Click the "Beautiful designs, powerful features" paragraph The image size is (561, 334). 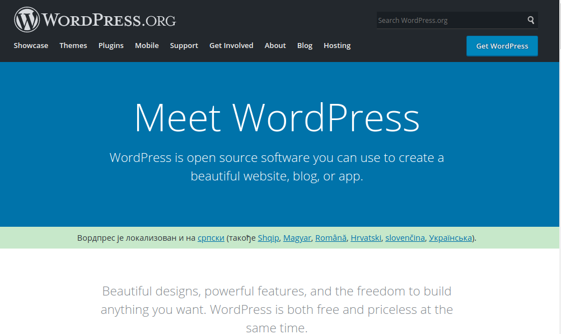[277, 309]
